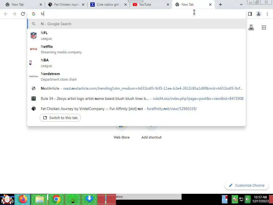Viewport: 273px width, 205px height.
Task: Open the Chrome three-dot menu
Action: [267, 14]
